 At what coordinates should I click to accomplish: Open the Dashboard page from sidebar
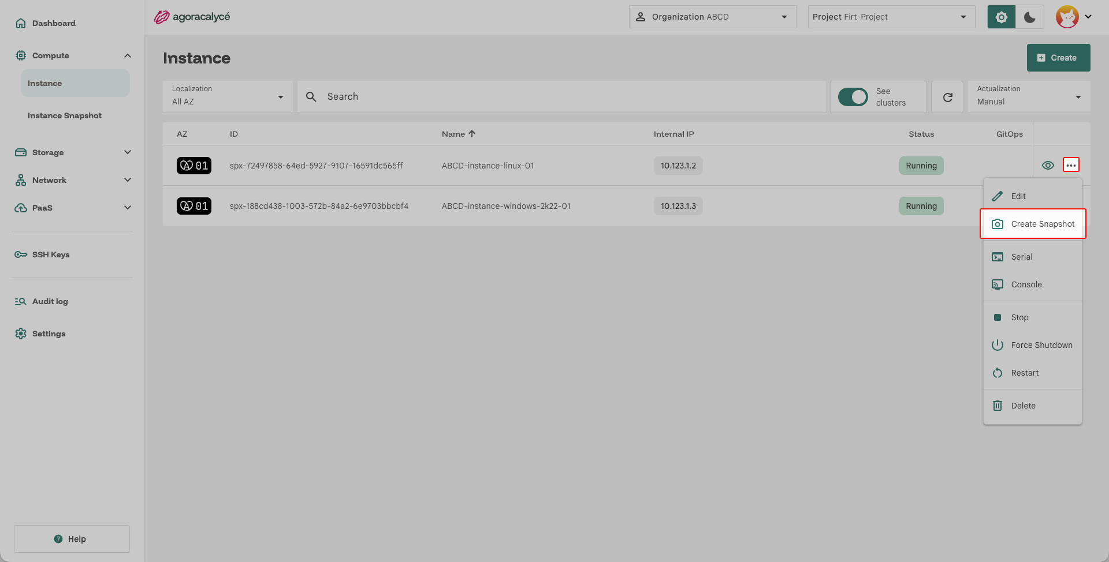click(x=45, y=23)
